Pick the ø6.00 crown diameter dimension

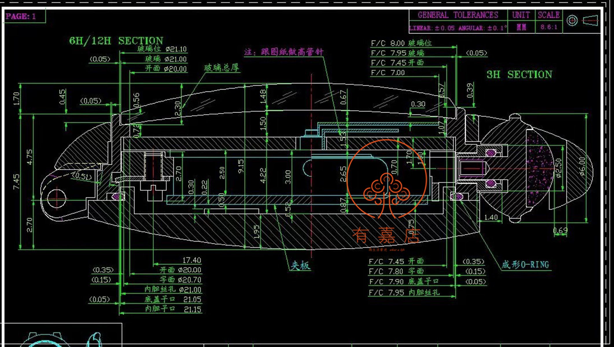tap(582, 166)
